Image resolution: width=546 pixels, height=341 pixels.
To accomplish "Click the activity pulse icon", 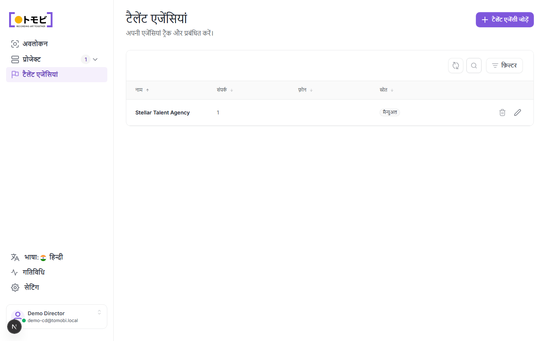I will pos(15,272).
